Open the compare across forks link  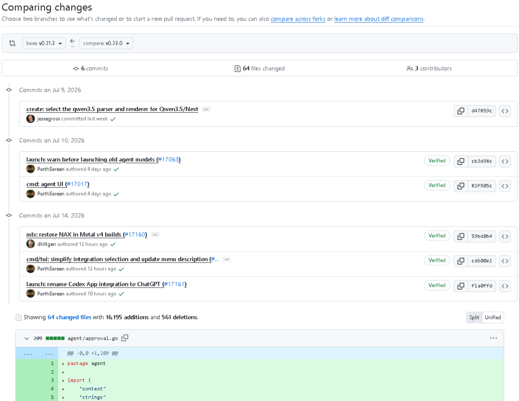point(298,19)
